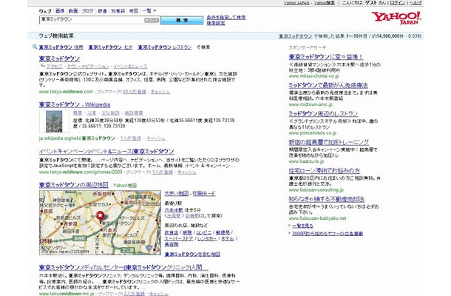
Task: Switch to the ブログ search tab
Action: tap(87, 11)
